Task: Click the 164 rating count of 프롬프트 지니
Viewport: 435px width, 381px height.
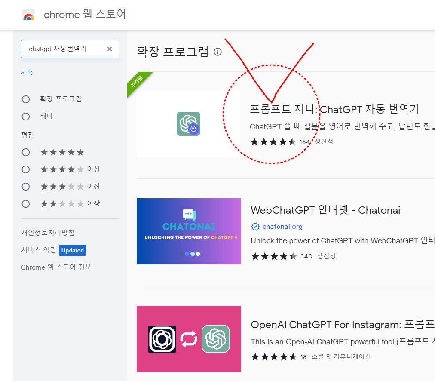Action: (x=304, y=142)
